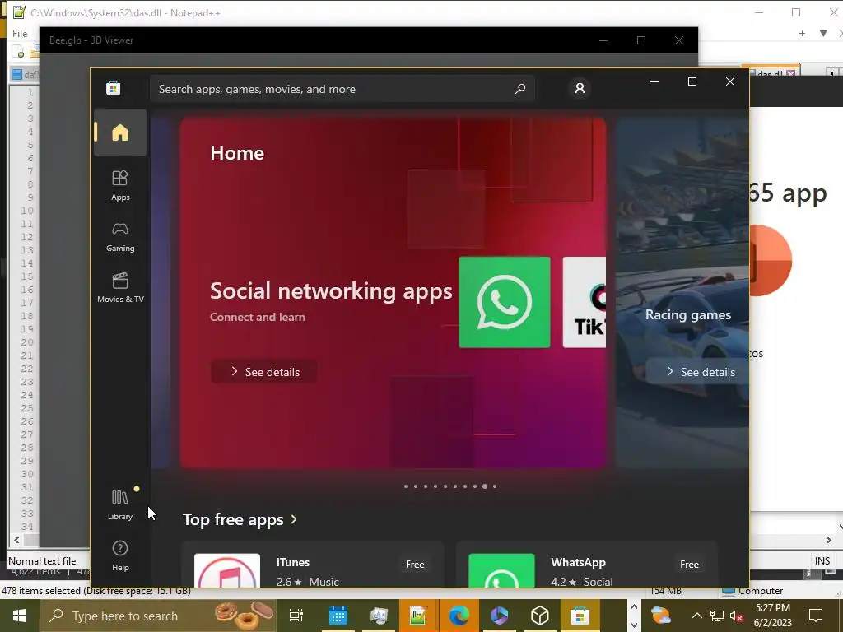843x632 pixels.
Task: Click See details for Social networking apps
Action: pos(263,372)
